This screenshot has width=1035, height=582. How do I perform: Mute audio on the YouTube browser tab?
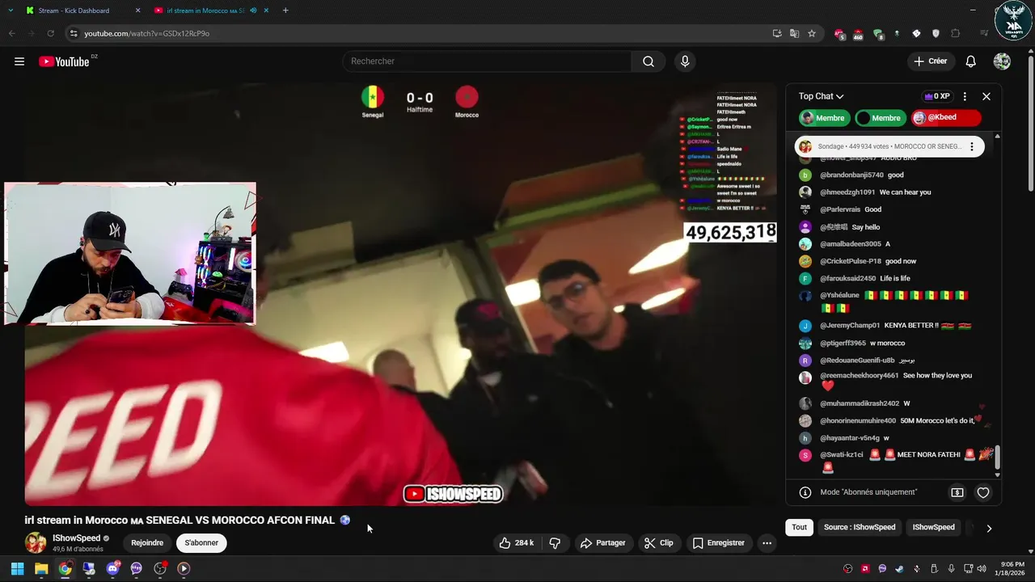tap(254, 11)
